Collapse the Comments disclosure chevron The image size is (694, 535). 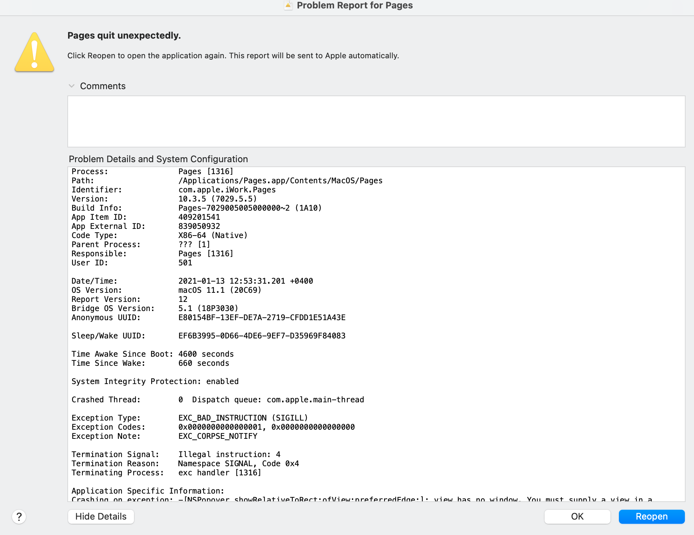click(x=72, y=86)
